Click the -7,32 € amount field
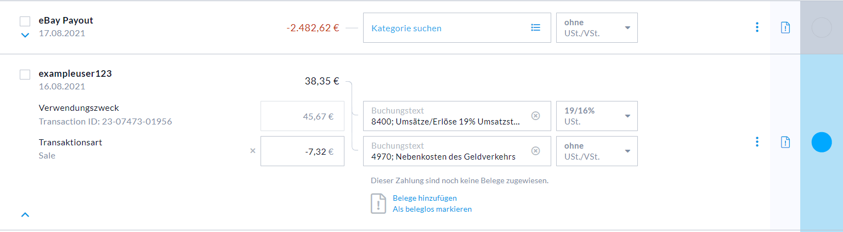The height and width of the screenshot is (232, 843). (x=302, y=151)
